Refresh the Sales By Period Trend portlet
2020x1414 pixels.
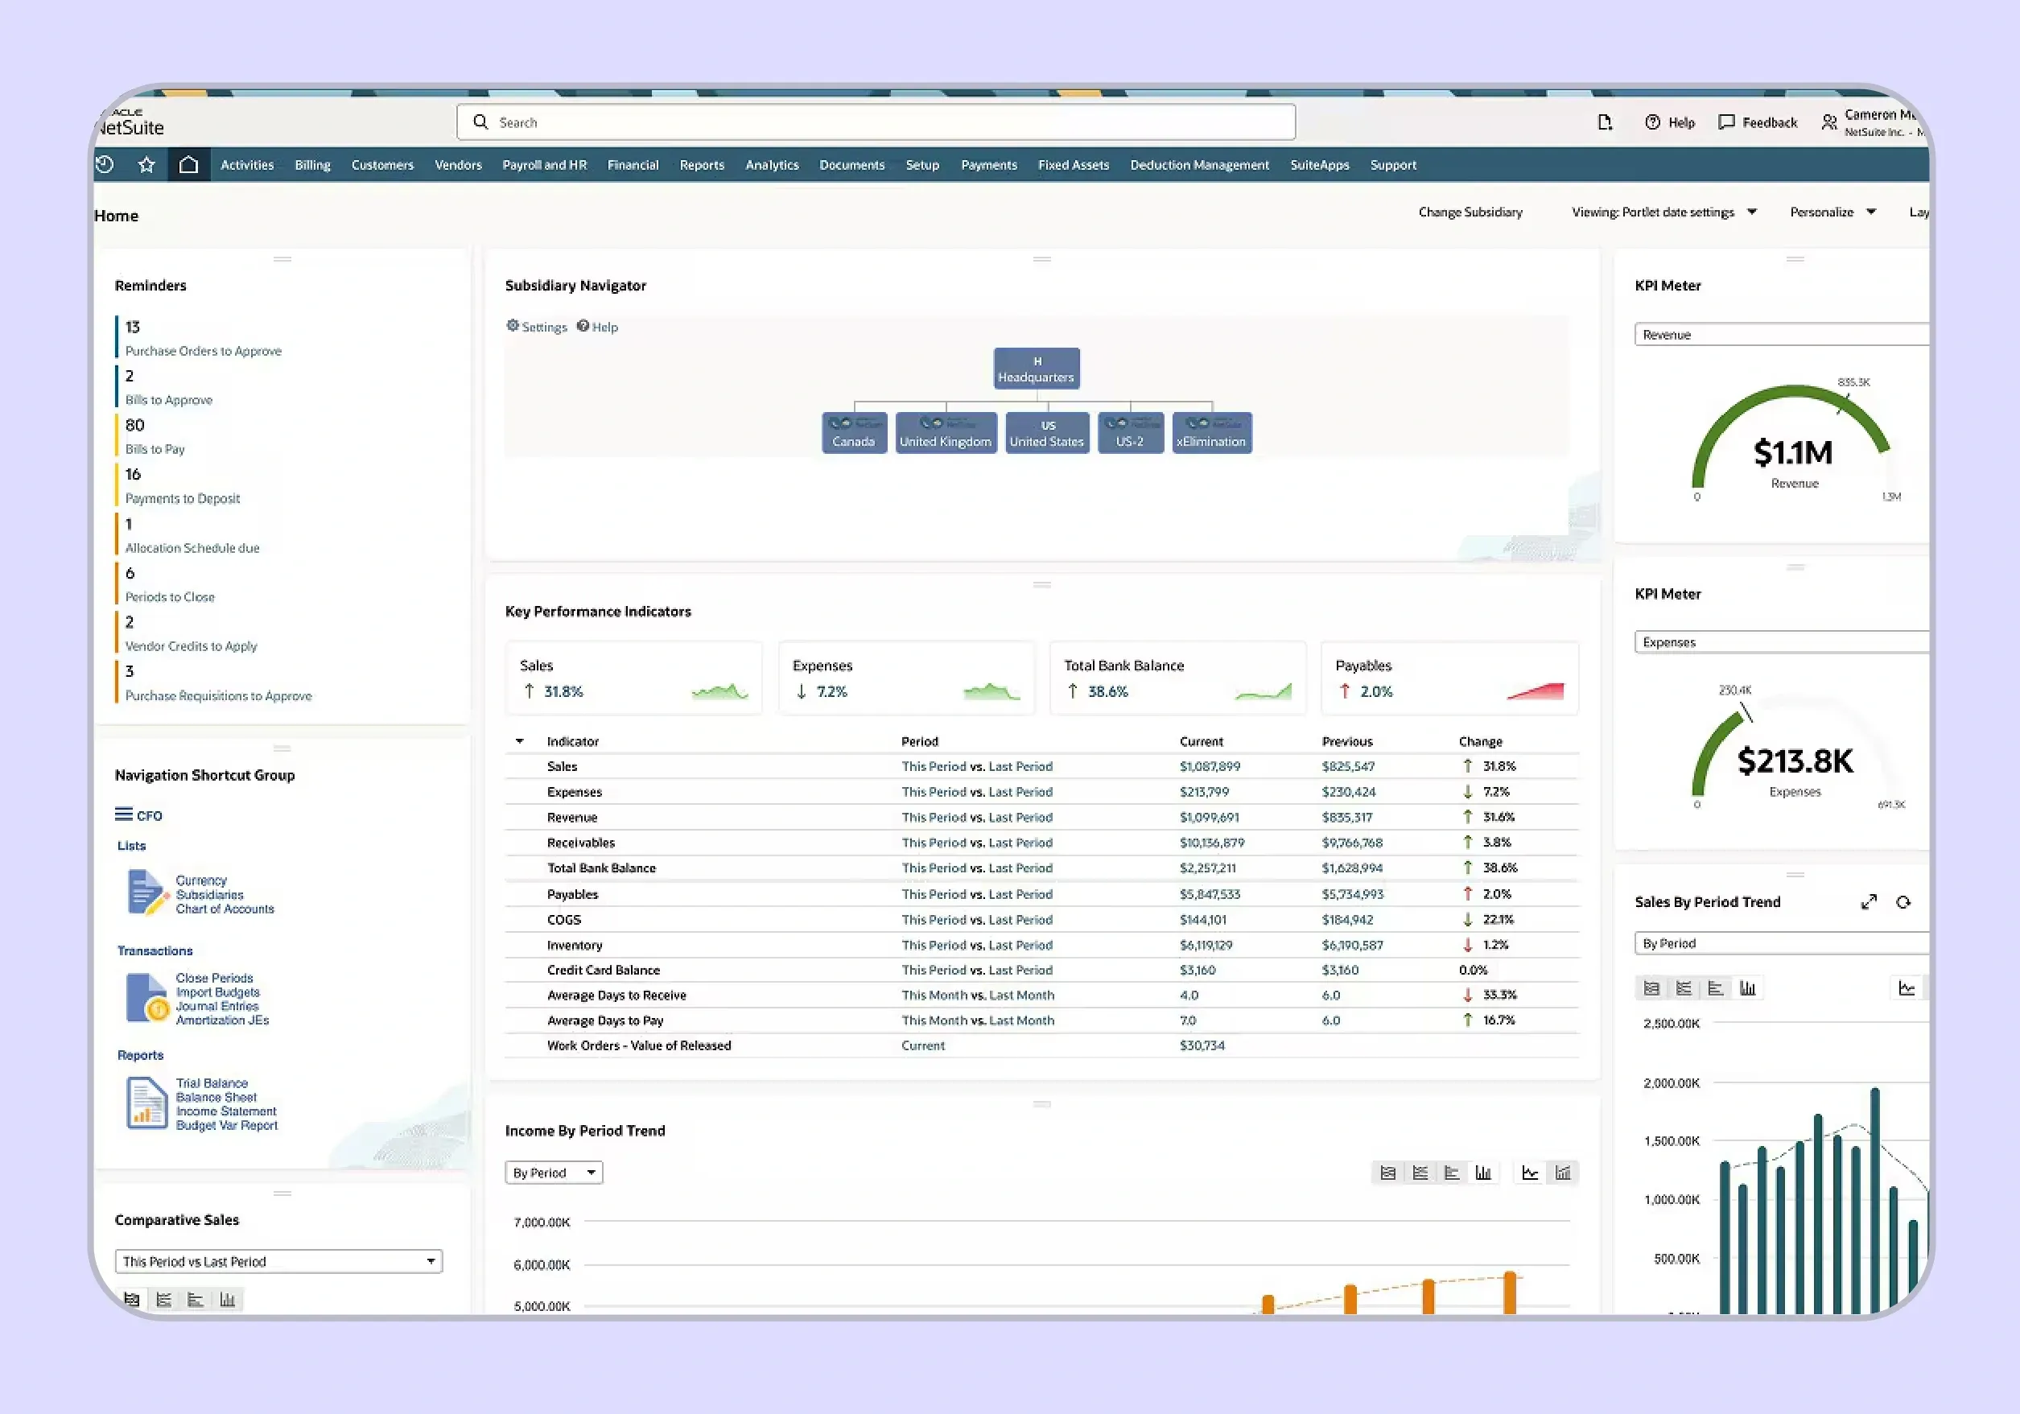(x=1903, y=902)
